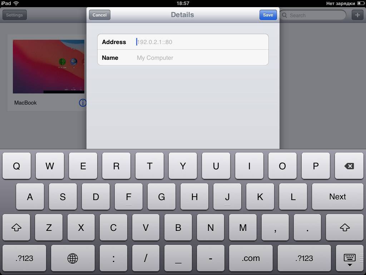The height and width of the screenshot is (275, 366).
Task: Tap the forward slash key
Action: click(146, 258)
